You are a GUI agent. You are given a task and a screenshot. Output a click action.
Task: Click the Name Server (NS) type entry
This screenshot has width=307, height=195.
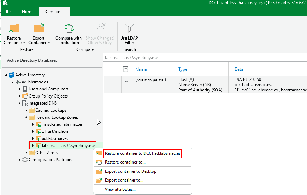(x=195, y=85)
